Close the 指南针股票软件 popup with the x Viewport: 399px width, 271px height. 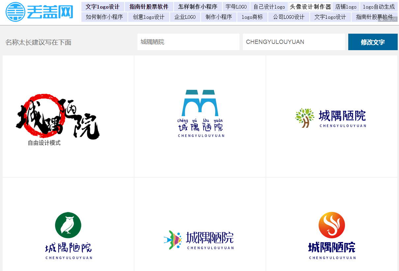click(x=395, y=19)
